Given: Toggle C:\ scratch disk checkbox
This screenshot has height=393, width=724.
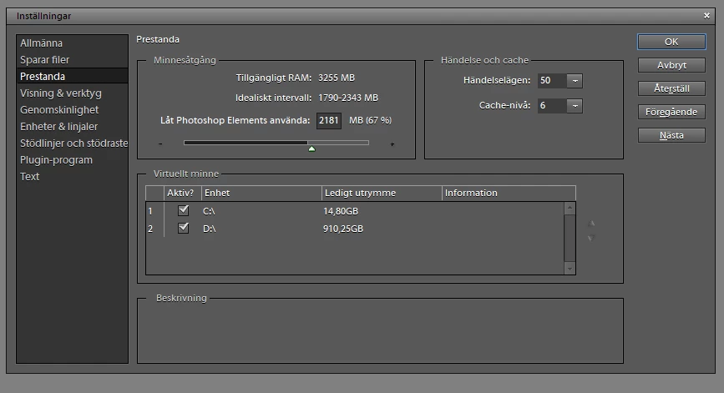Looking at the screenshot, I should [x=184, y=210].
